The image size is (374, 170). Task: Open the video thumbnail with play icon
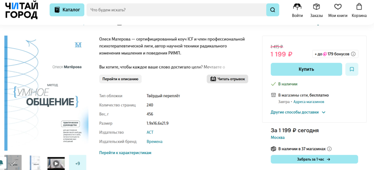tap(56, 163)
